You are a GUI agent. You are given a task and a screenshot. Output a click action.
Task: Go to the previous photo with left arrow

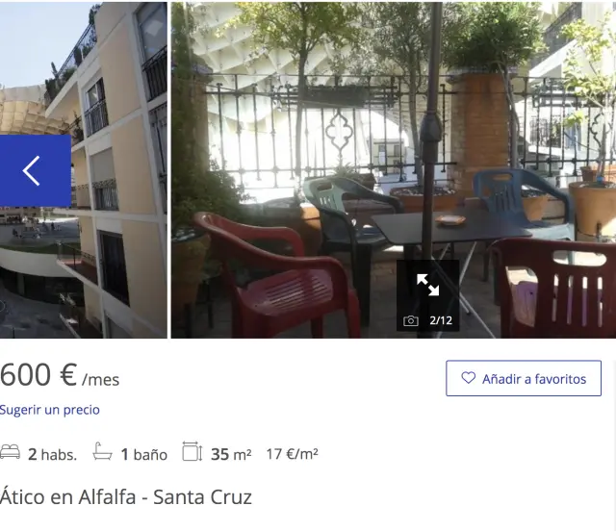35,170
